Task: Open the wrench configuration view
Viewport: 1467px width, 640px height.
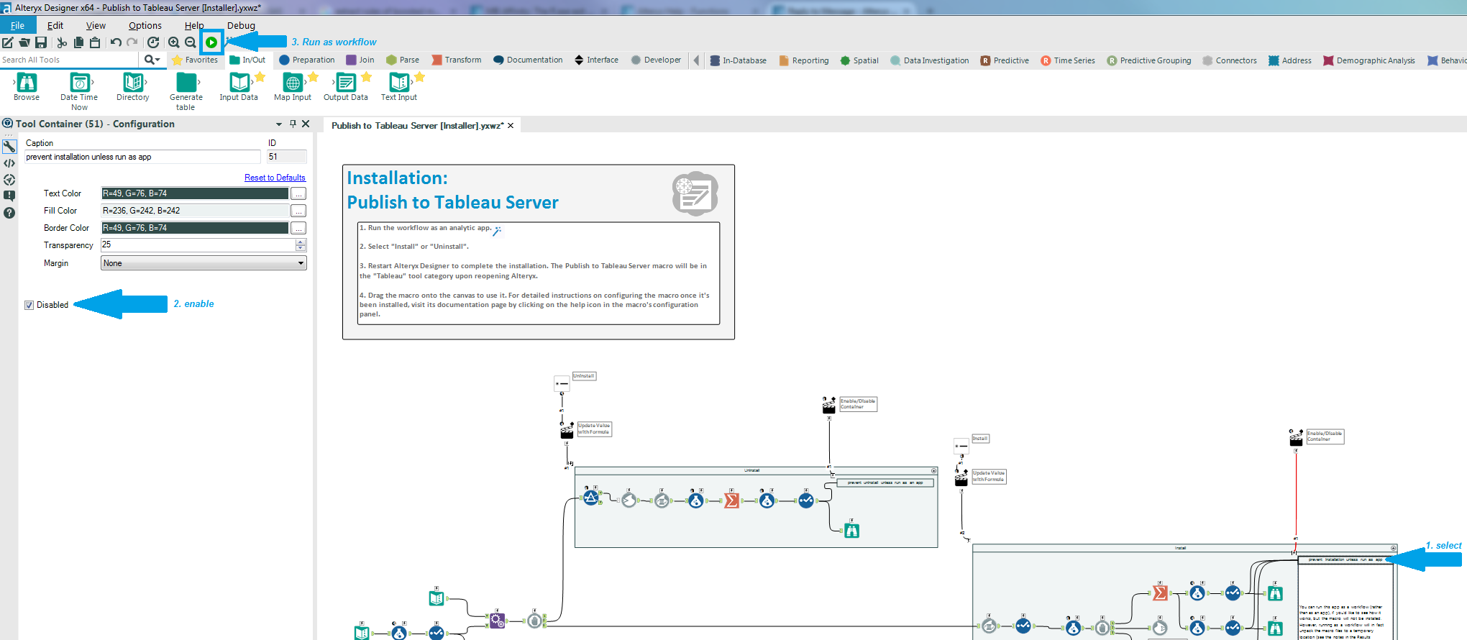Action: [x=9, y=147]
